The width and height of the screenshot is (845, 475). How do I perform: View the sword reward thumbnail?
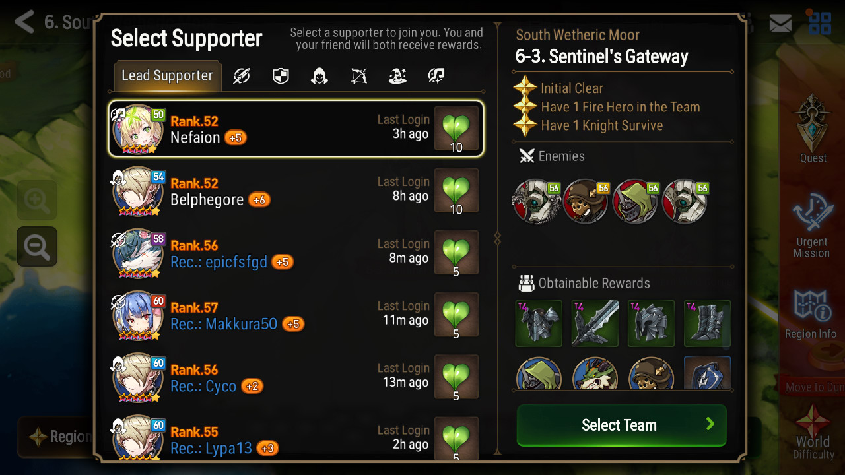coord(595,323)
